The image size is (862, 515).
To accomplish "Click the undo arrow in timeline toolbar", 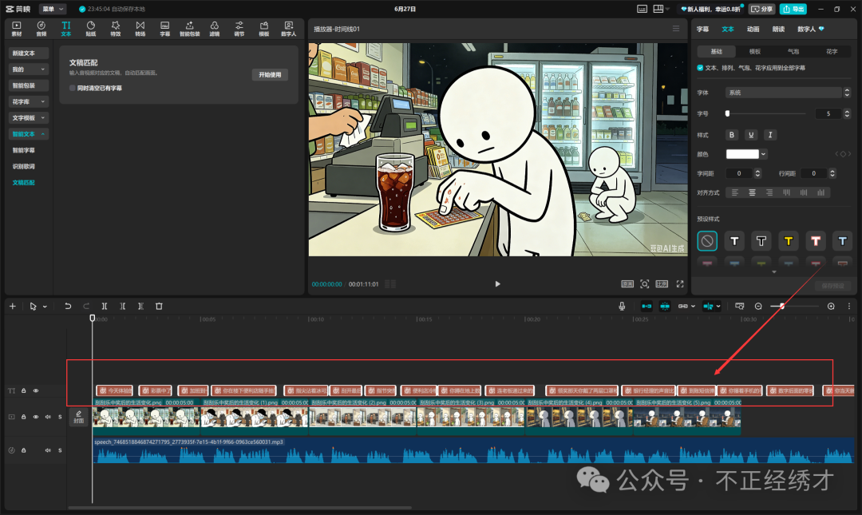I will pyautogui.click(x=68, y=306).
